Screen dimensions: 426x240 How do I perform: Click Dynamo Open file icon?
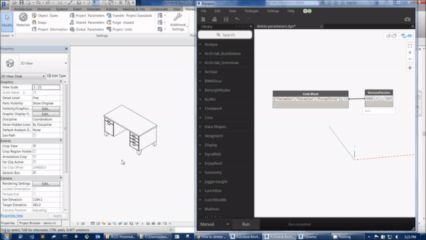(x=214, y=19)
